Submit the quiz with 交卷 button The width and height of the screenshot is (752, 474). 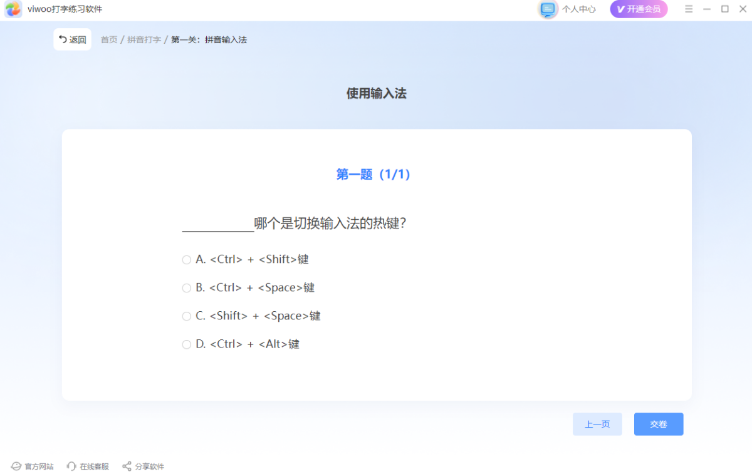point(659,424)
